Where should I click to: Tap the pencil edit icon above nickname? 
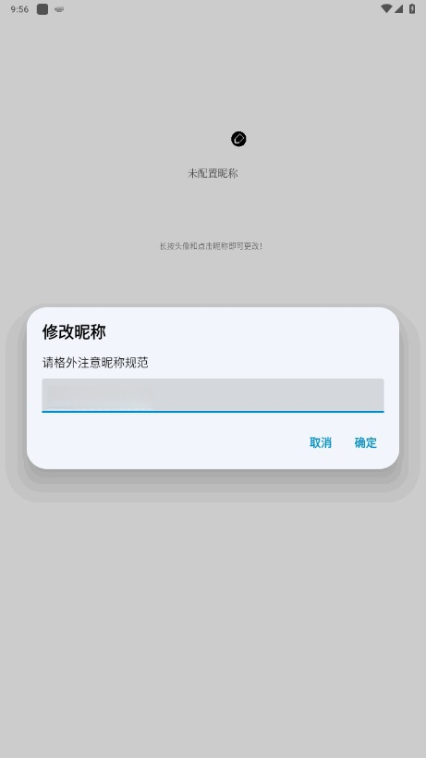pyautogui.click(x=238, y=139)
